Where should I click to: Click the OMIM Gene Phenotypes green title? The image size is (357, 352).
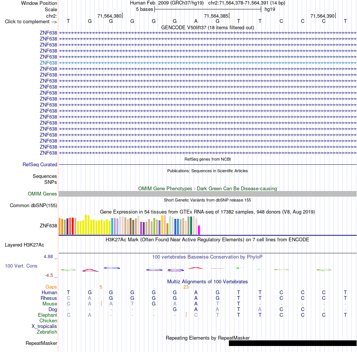pos(207,188)
